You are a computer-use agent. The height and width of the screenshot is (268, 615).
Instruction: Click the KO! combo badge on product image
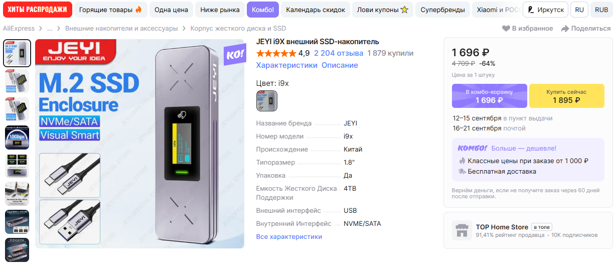click(234, 54)
